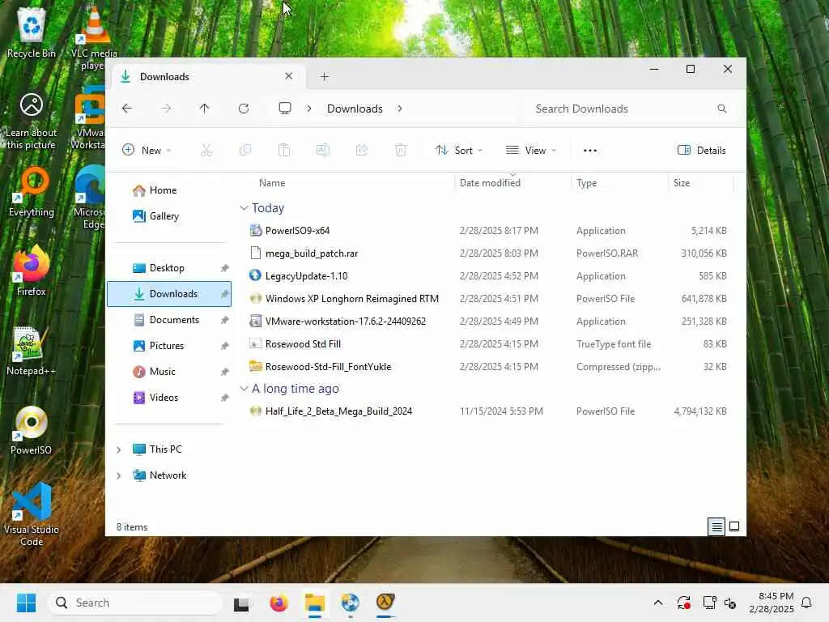Collapse the A long time ago group
The image size is (829, 622).
coord(244,389)
